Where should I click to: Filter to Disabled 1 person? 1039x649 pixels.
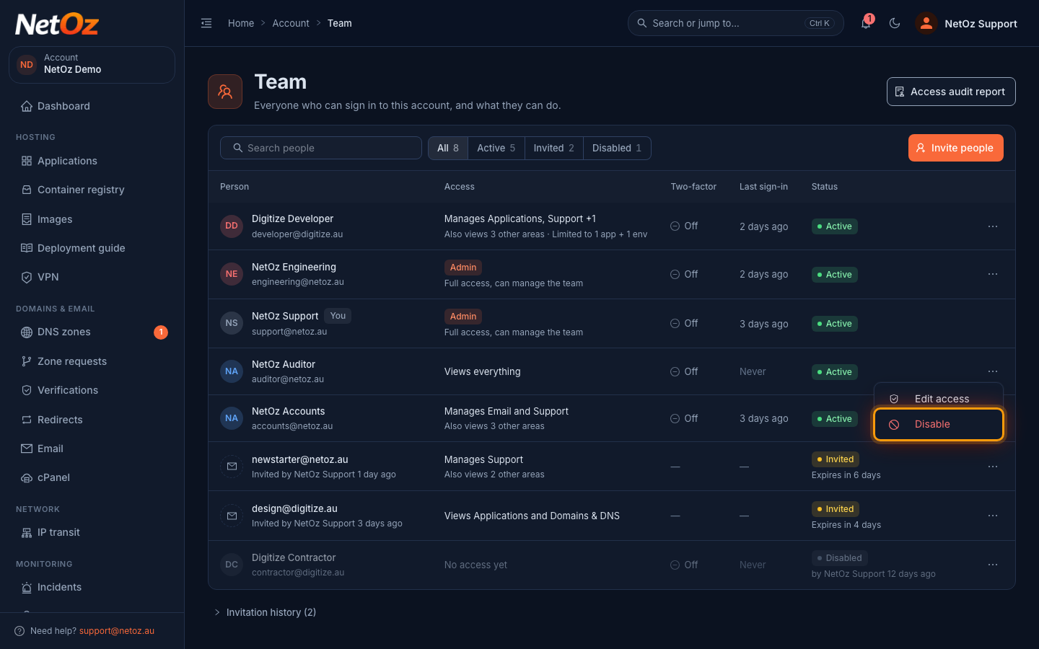(x=617, y=148)
